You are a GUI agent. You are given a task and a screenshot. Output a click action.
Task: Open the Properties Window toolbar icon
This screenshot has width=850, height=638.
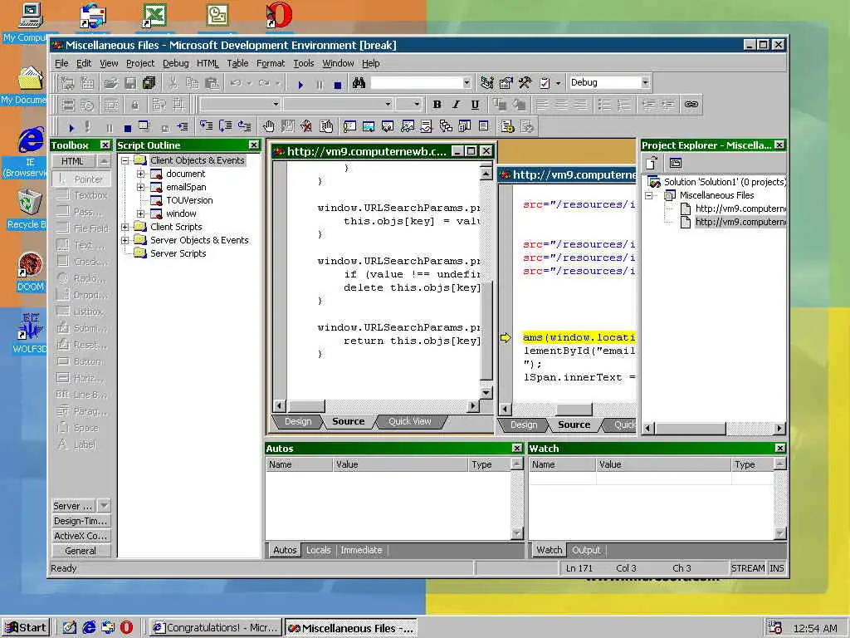pos(506,82)
